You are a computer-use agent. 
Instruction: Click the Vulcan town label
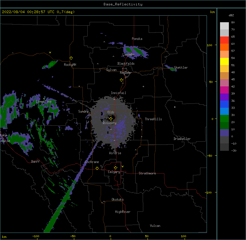pos(155,226)
